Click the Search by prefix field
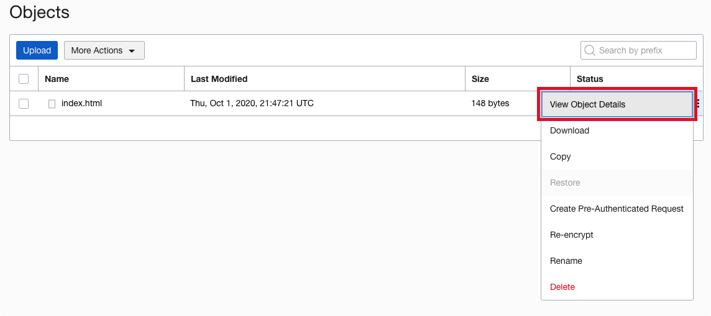The image size is (711, 316). pyautogui.click(x=644, y=50)
